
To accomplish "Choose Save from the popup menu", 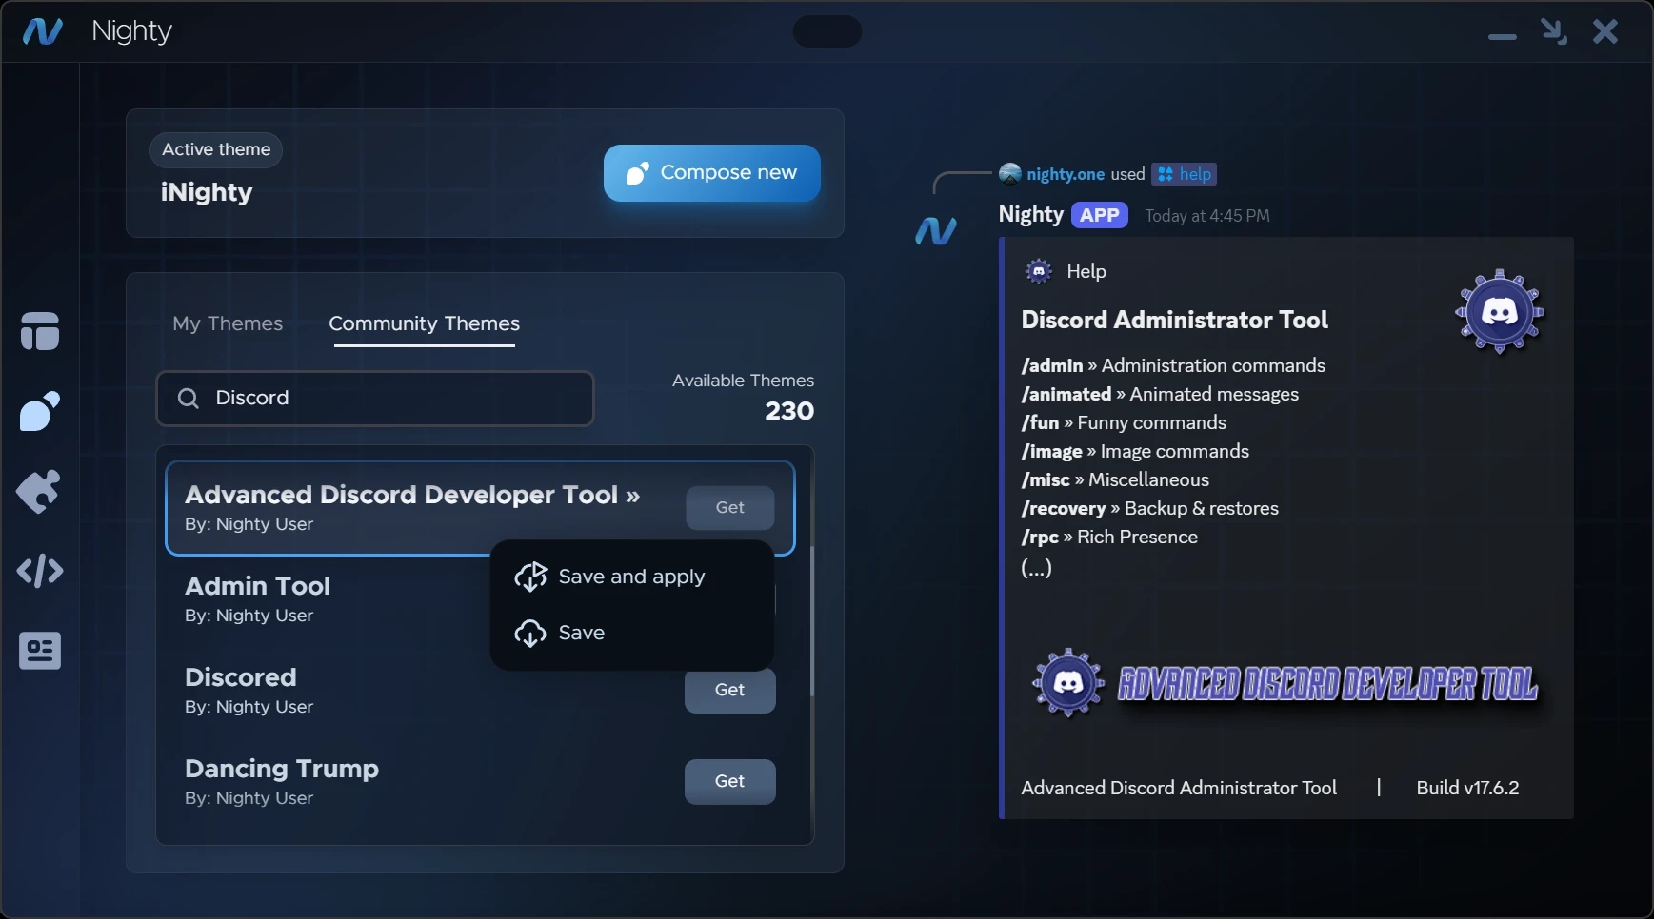I will (x=631, y=633).
